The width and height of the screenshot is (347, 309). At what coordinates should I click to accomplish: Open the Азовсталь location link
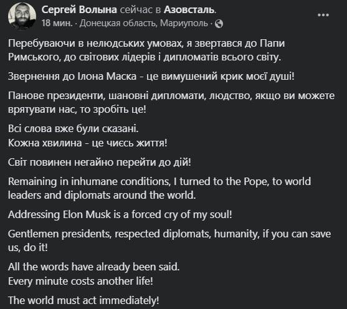pos(189,10)
